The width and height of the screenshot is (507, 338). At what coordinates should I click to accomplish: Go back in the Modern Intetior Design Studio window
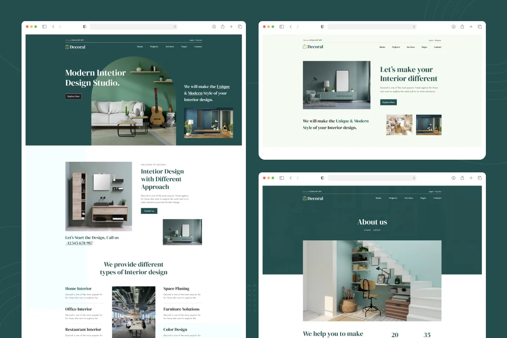(x=53, y=27)
